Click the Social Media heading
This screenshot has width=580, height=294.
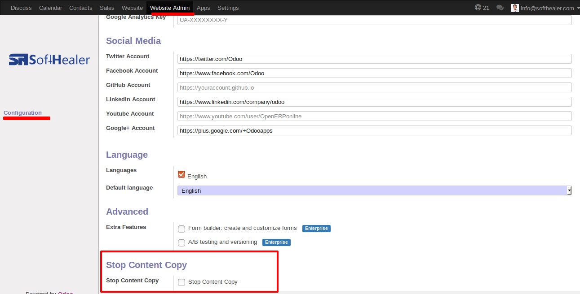(x=133, y=41)
